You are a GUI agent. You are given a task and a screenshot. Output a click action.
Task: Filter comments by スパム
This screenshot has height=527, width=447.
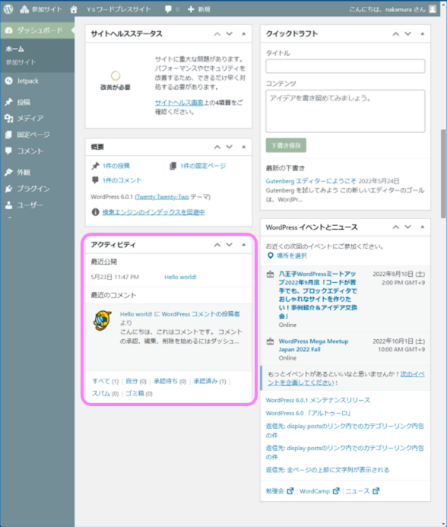pos(101,394)
